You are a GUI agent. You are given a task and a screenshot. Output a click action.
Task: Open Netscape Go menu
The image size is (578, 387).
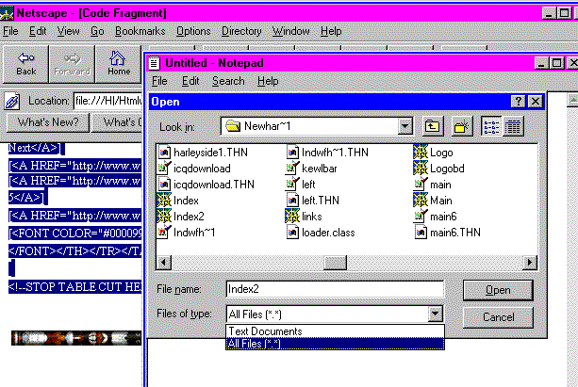(x=97, y=31)
